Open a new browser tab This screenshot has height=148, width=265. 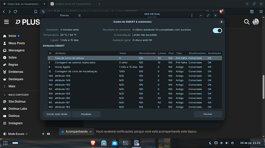pos(99,4)
